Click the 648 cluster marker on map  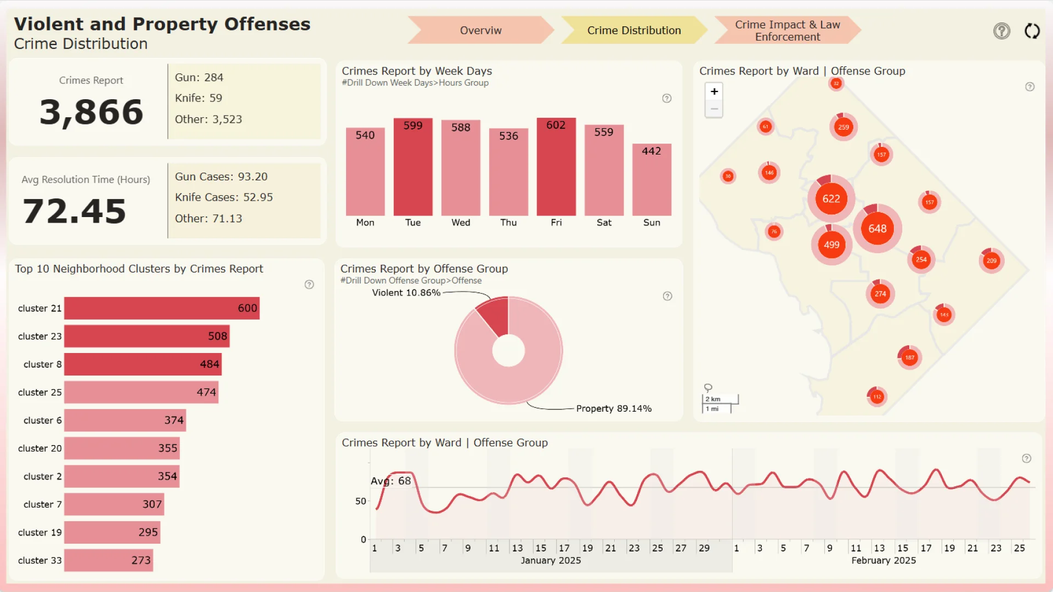[877, 229]
